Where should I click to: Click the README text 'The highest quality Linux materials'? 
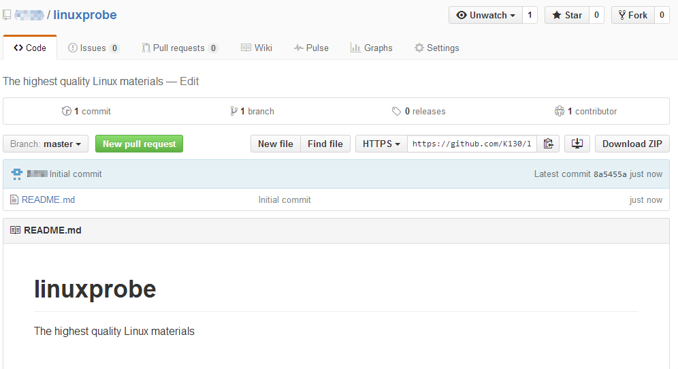click(x=114, y=332)
